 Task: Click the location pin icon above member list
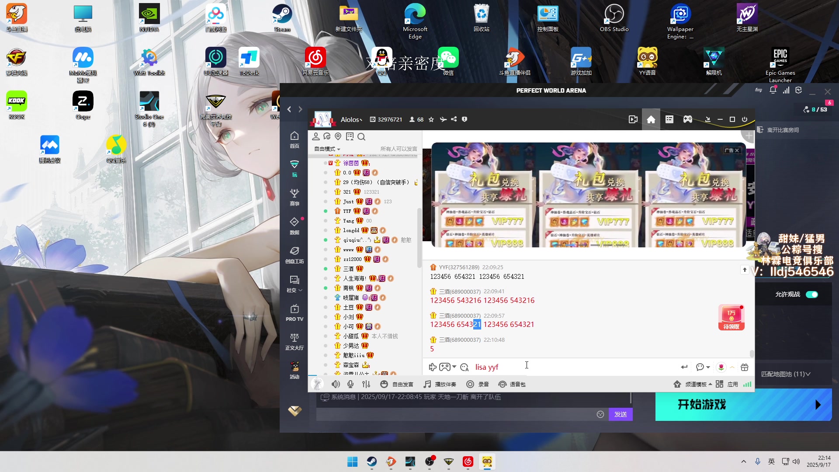[338, 137]
